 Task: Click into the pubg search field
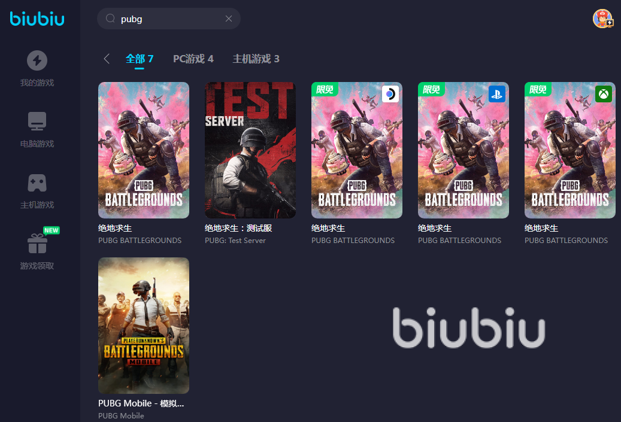169,19
